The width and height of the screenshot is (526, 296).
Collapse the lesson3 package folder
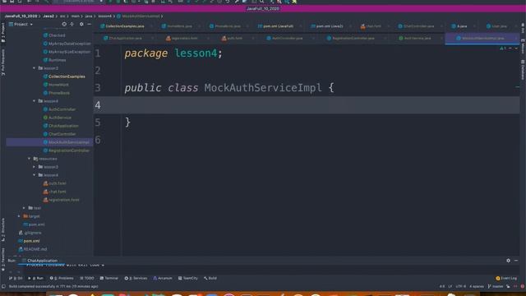point(34,68)
